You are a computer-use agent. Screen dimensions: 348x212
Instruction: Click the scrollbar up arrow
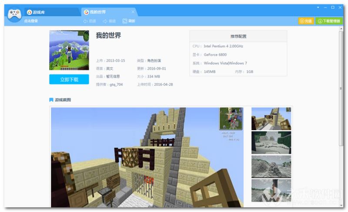pyautogui.click(x=341, y=29)
